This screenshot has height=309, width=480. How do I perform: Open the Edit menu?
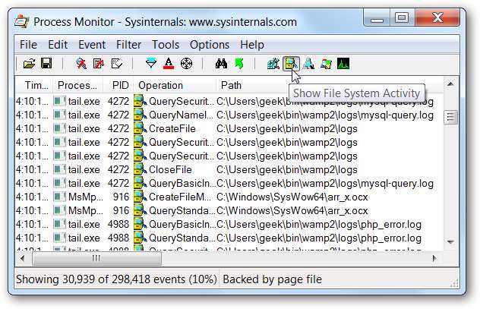tap(58, 45)
